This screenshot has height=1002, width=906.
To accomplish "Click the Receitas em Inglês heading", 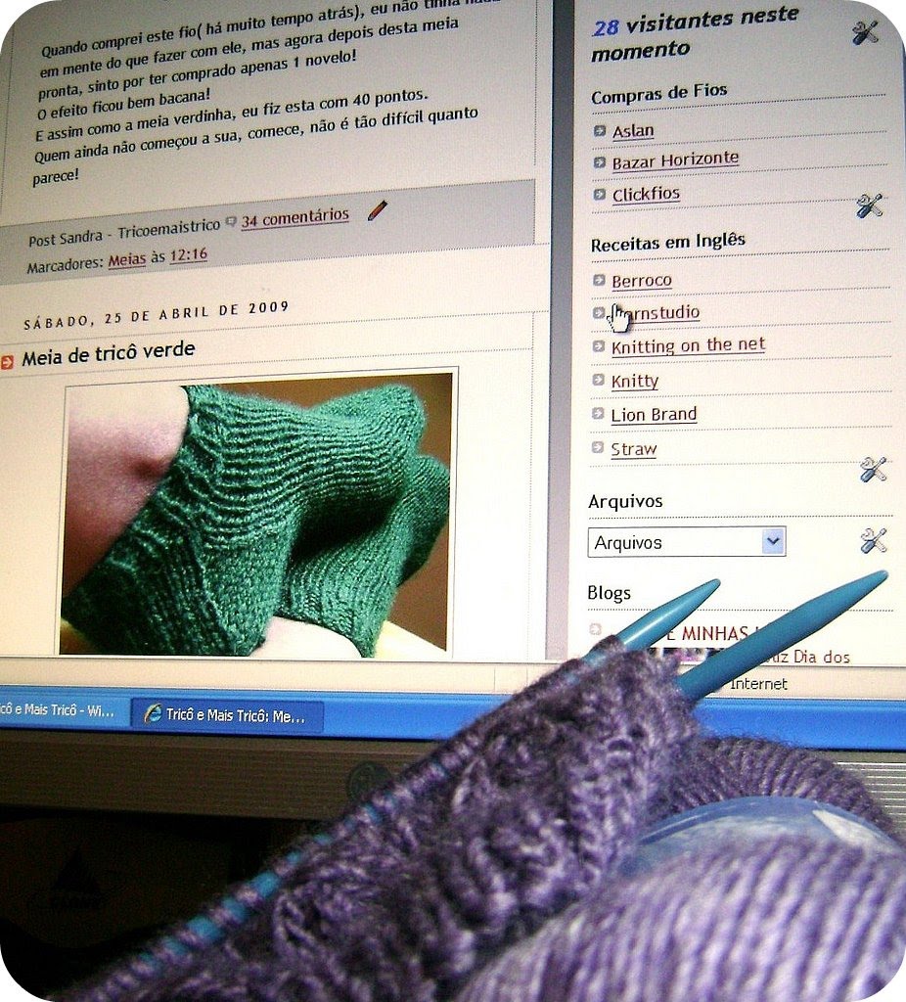I will pos(667,243).
